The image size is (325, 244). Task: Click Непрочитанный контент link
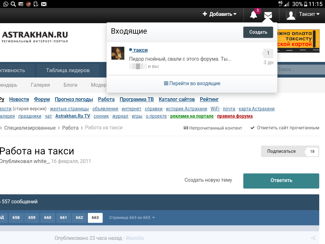coord(213,128)
